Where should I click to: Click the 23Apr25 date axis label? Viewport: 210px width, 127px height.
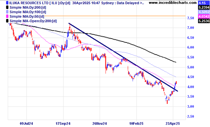pyautogui.click(x=173, y=124)
